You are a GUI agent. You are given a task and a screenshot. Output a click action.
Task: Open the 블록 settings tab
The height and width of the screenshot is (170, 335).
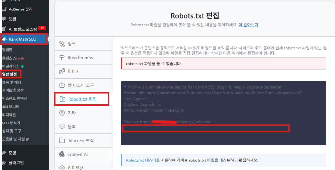(x=83, y=126)
